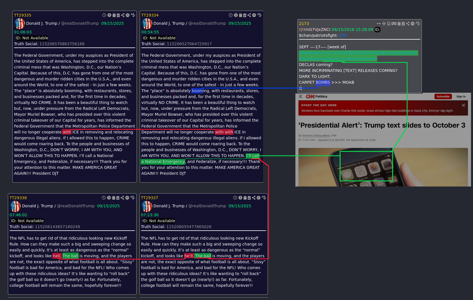Click post ID TT29338
The image size is (473, 300).
click(x=18, y=198)
